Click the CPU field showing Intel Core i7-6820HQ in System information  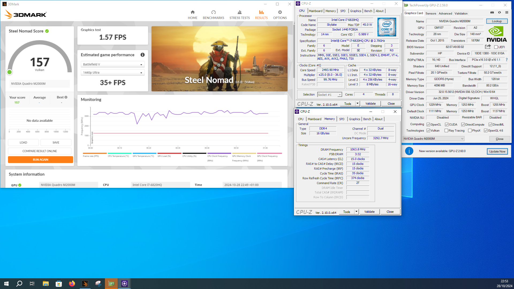(160, 185)
